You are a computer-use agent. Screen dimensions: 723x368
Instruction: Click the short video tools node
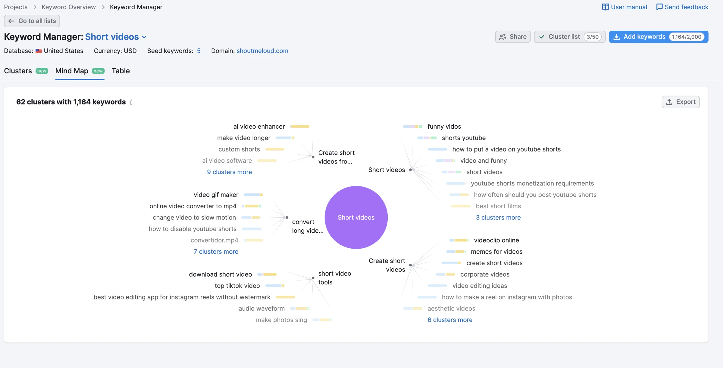(x=335, y=278)
